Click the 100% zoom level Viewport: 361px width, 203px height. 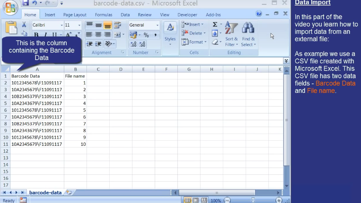[216, 200]
